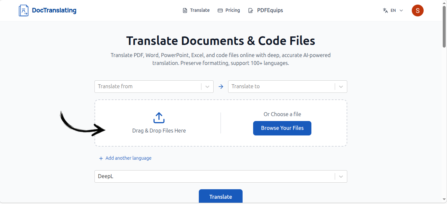
Task: Click the plus icon beside Add another language
Action: click(x=101, y=158)
